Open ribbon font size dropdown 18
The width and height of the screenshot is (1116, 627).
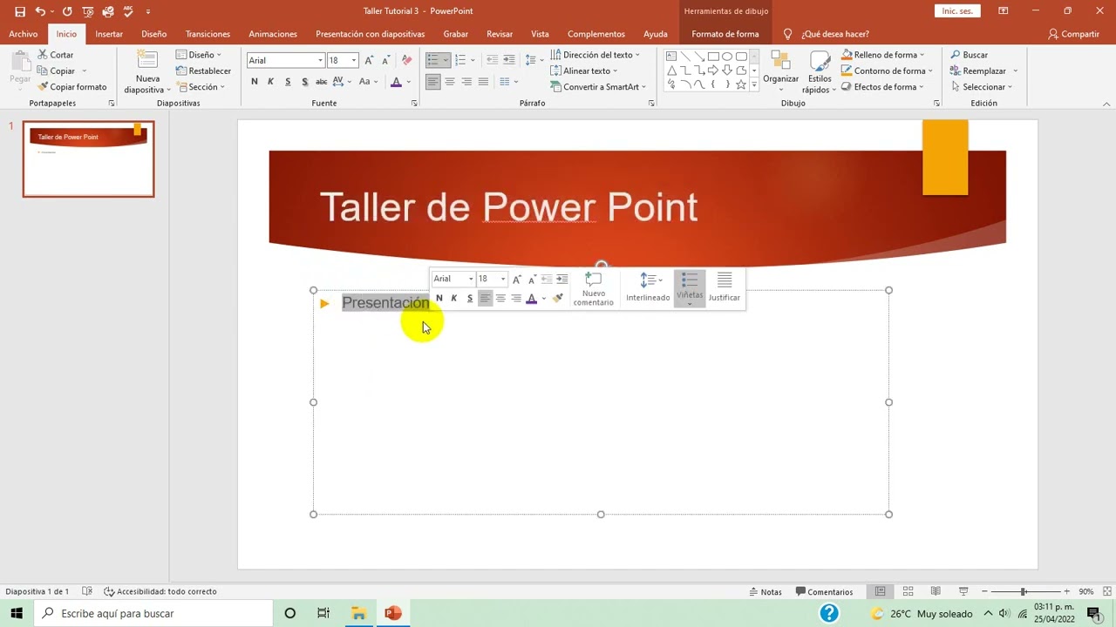[x=353, y=60]
